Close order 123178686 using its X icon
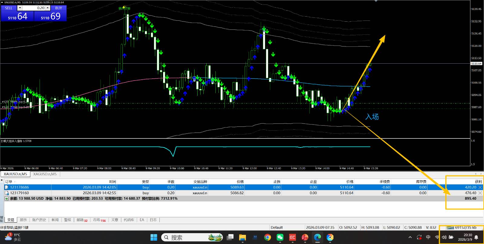The width and height of the screenshot is (484, 244). point(480,187)
